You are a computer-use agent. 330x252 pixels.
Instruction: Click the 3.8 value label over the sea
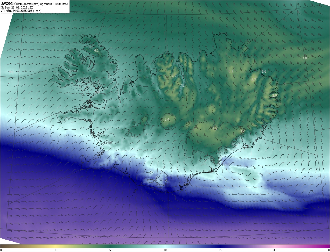304,58
